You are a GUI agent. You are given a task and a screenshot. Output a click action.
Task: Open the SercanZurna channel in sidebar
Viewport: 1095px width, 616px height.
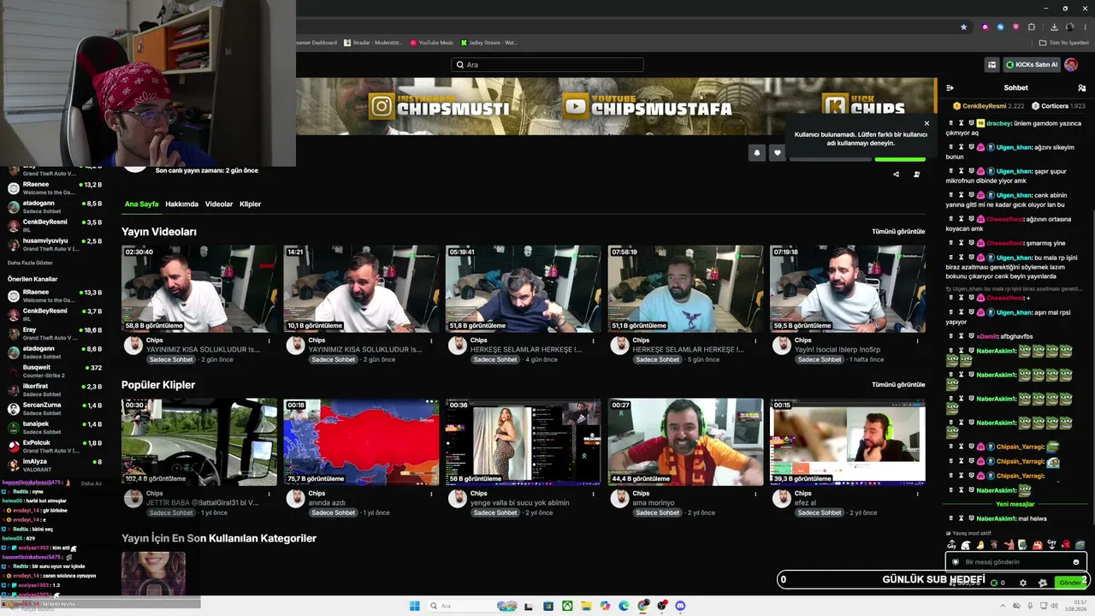(x=54, y=408)
